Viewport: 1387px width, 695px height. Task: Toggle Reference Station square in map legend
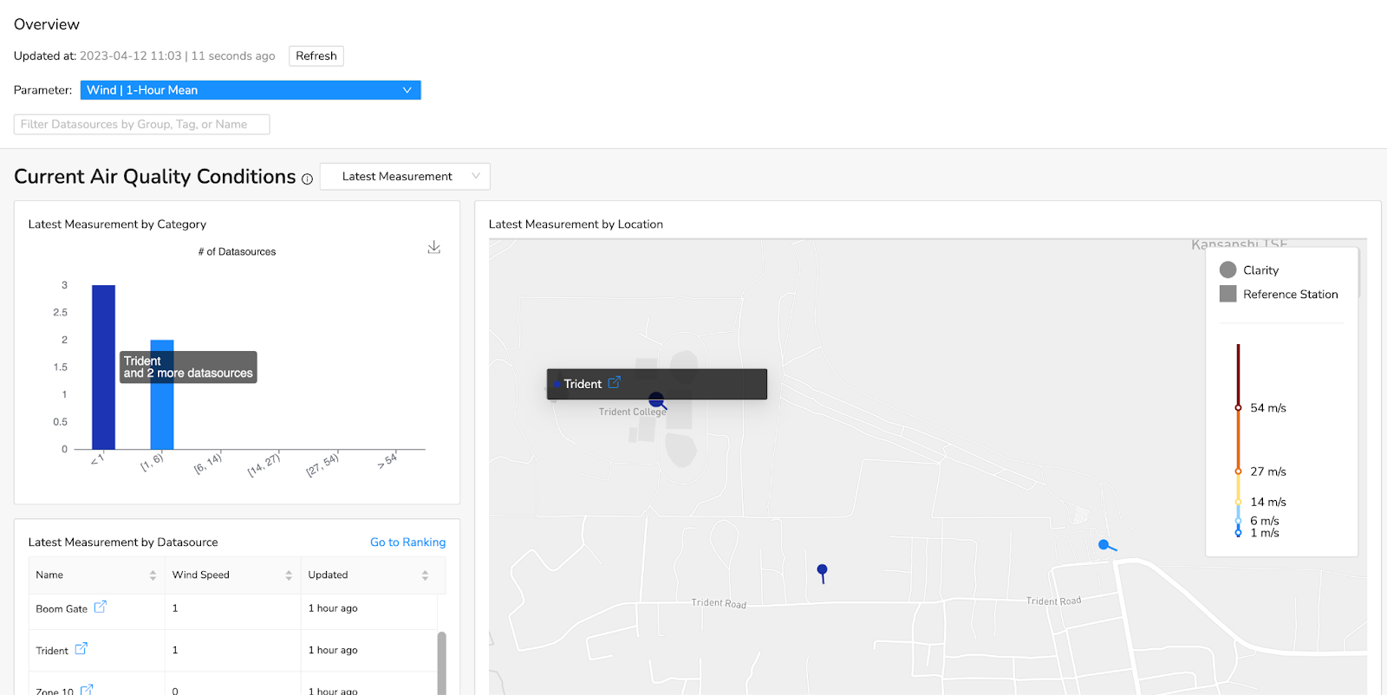[1227, 295]
